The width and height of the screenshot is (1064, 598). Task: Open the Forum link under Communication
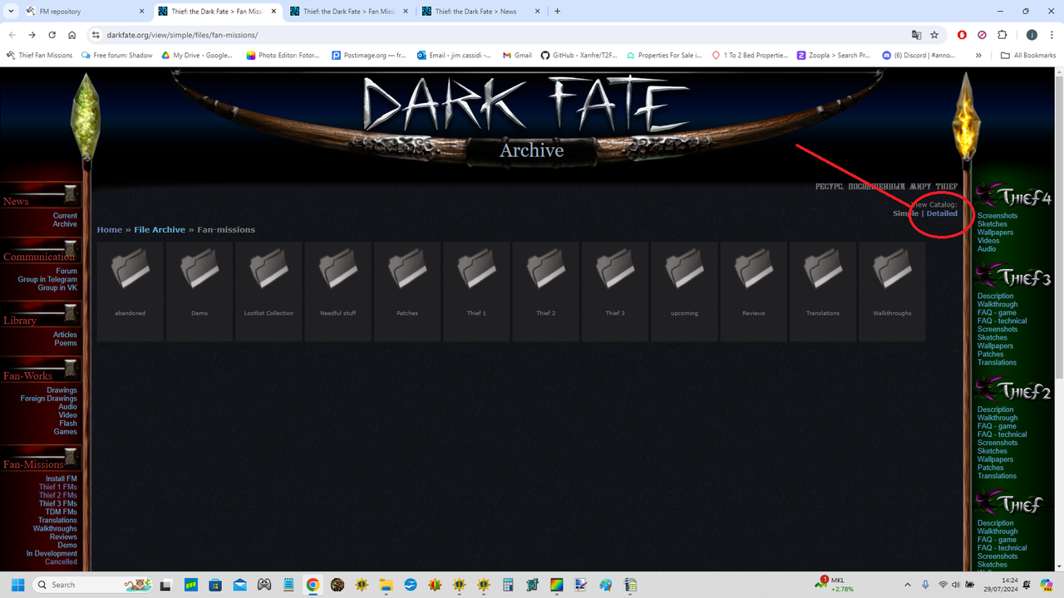pyautogui.click(x=66, y=272)
